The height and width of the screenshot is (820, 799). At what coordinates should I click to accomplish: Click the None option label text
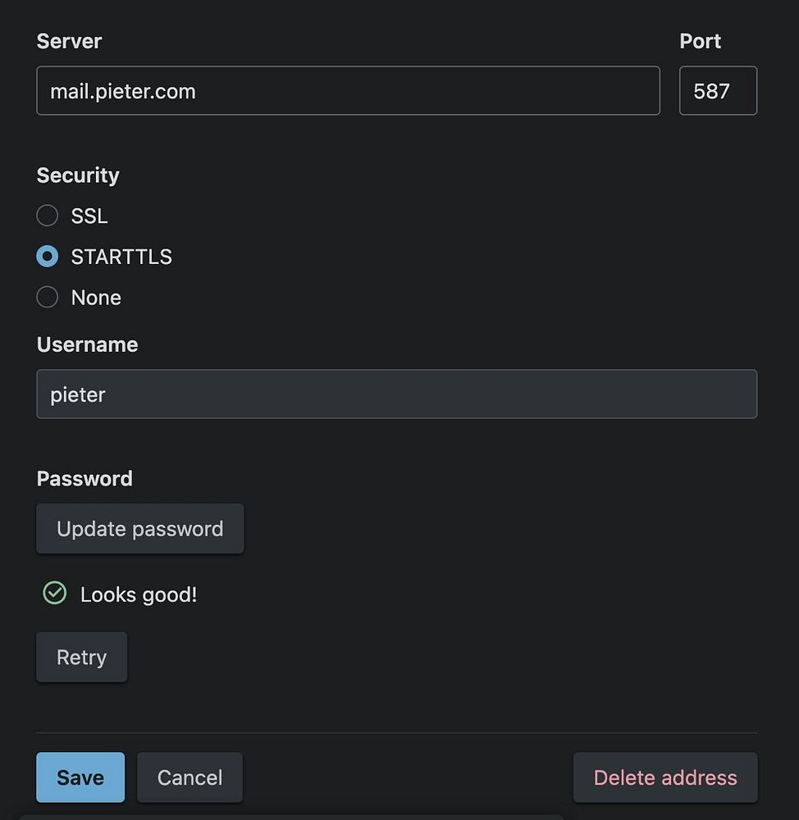tap(96, 298)
